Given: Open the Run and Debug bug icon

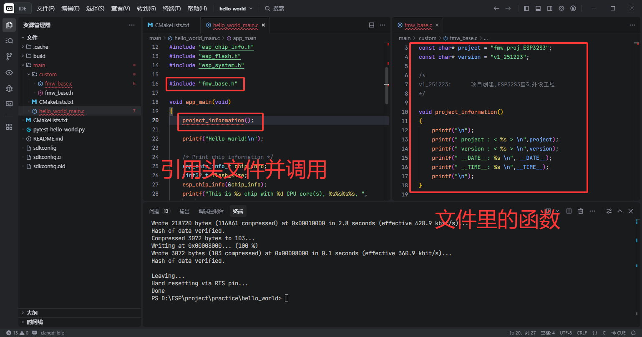Looking at the screenshot, I should (x=9, y=88).
